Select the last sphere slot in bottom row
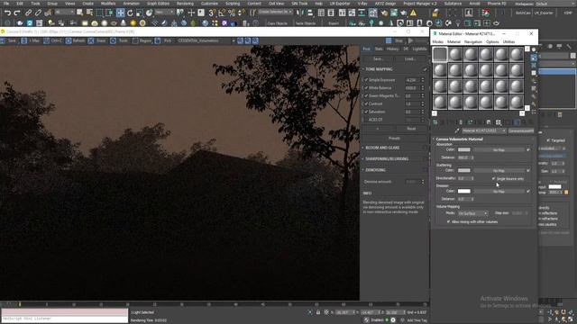The height and width of the screenshot is (324, 577). (517, 102)
